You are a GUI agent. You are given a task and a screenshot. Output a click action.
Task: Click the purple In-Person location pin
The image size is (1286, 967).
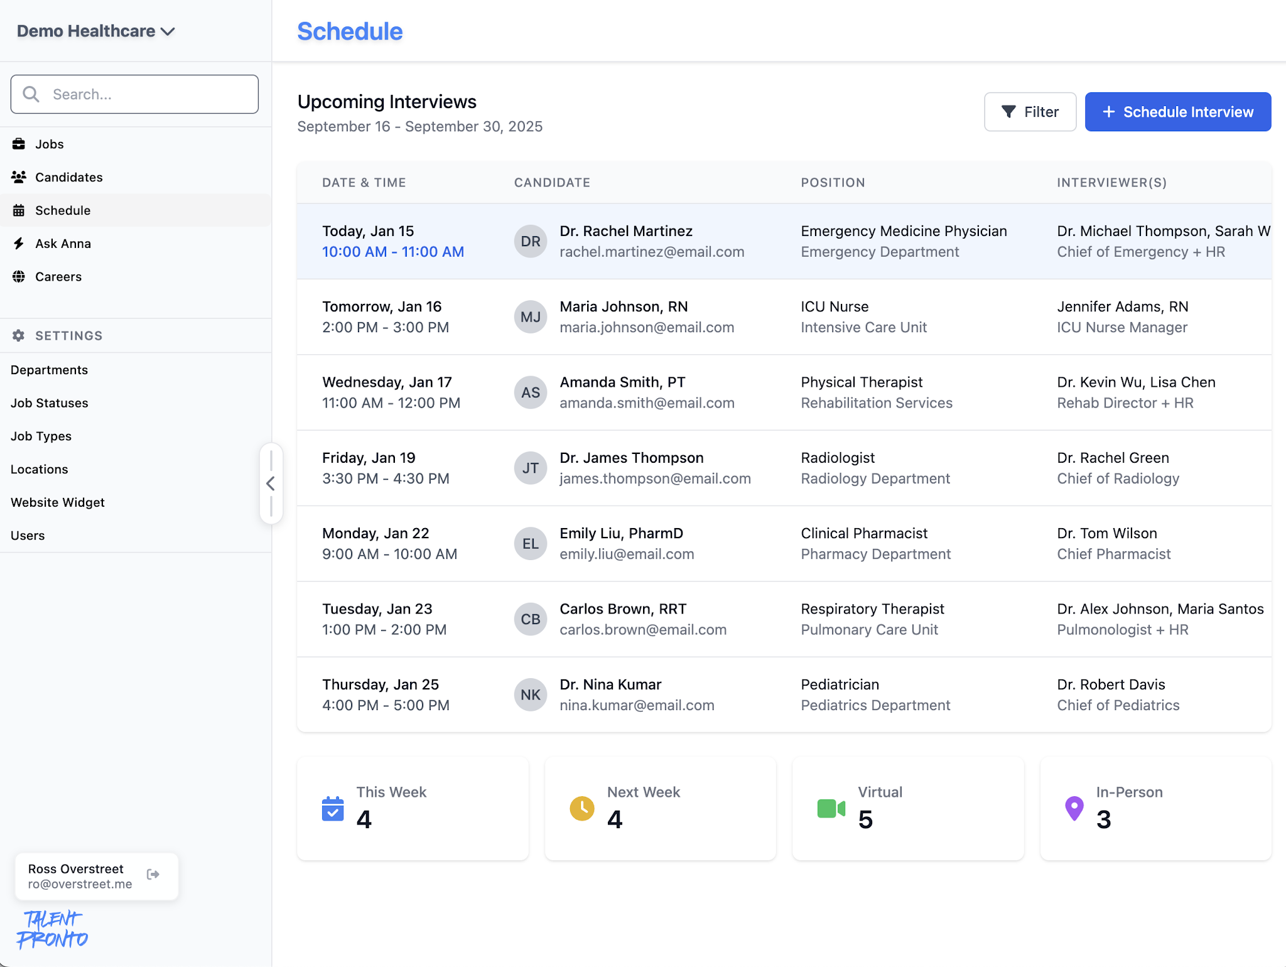(x=1074, y=808)
